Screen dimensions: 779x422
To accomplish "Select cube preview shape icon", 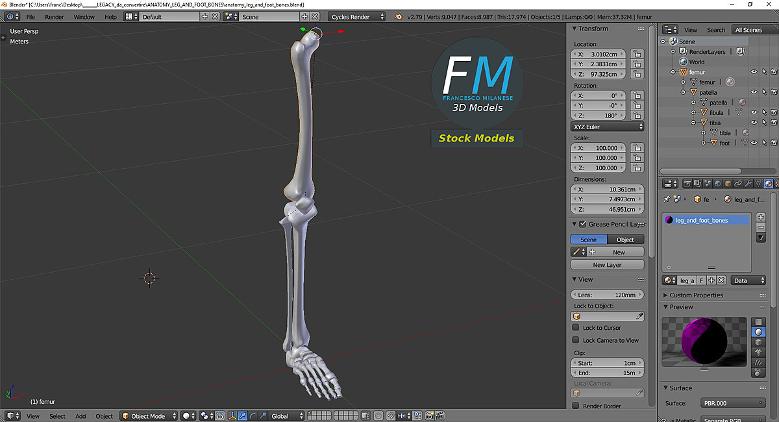I will 758,342.
